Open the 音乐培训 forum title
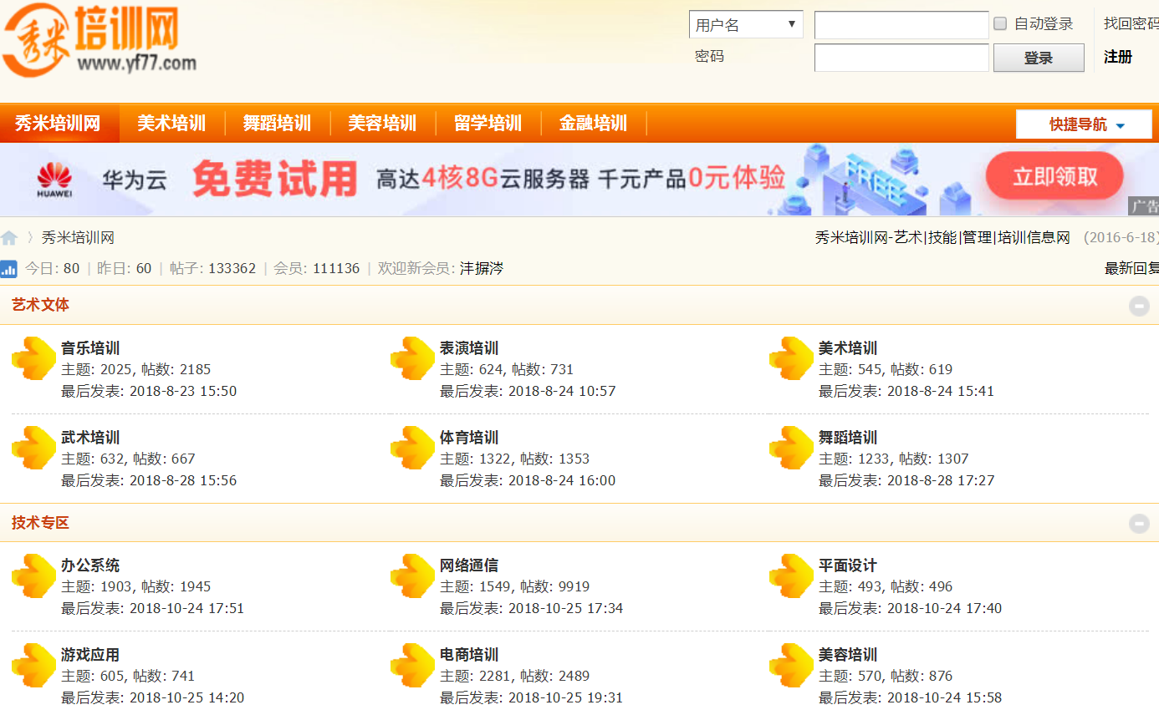The width and height of the screenshot is (1159, 715). click(x=90, y=348)
